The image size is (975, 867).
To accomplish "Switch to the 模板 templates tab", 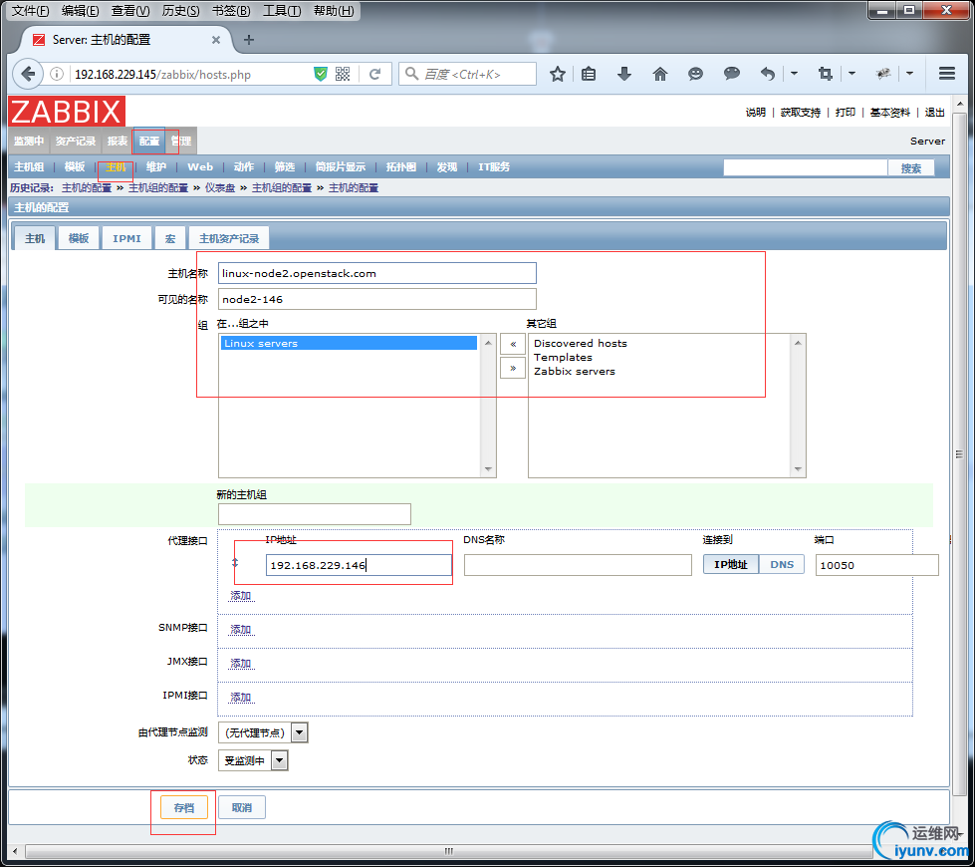I will coord(78,238).
